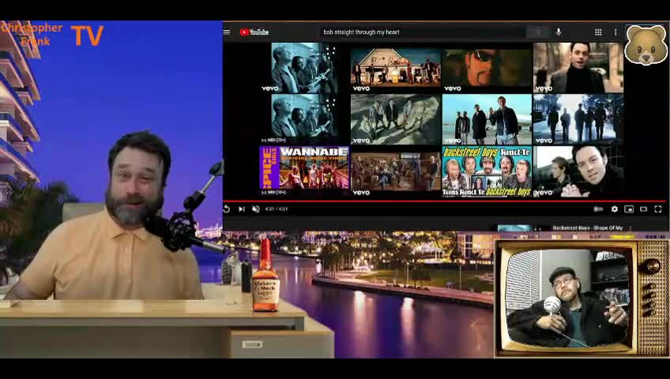Enable theater mode view
Viewport: 670px width, 379px height.
pyautogui.click(x=643, y=209)
